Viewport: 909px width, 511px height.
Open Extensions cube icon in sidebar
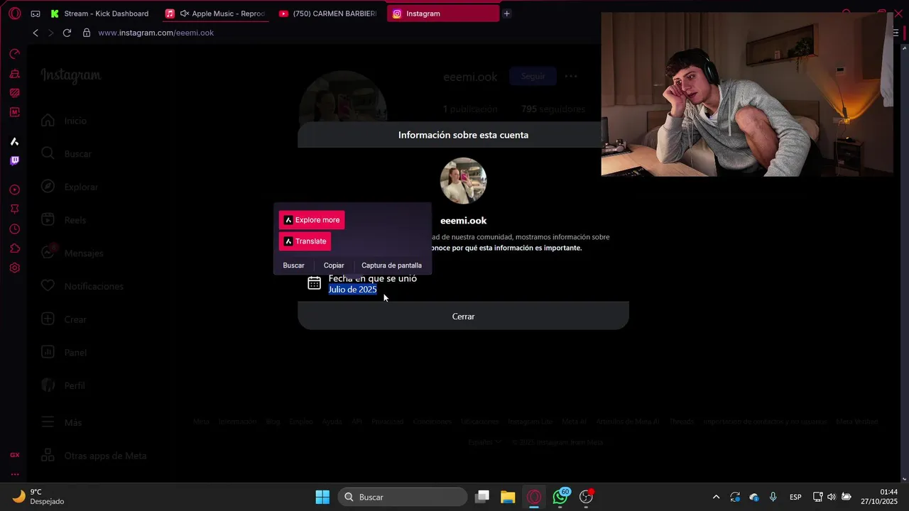tap(14, 248)
